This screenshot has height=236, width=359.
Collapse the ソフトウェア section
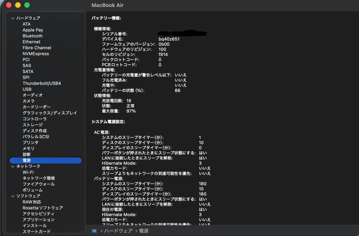click(13, 196)
